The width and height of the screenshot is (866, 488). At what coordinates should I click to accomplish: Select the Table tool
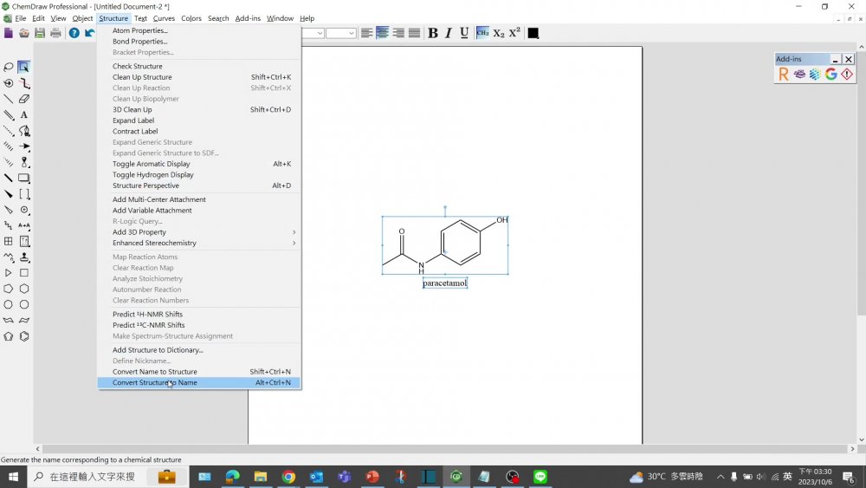pyautogui.click(x=8, y=242)
